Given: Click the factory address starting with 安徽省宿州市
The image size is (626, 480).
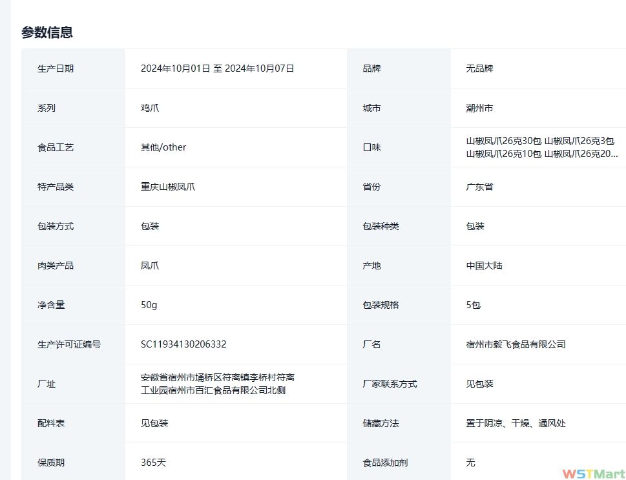Looking at the screenshot, I should (x=218, y=384).
